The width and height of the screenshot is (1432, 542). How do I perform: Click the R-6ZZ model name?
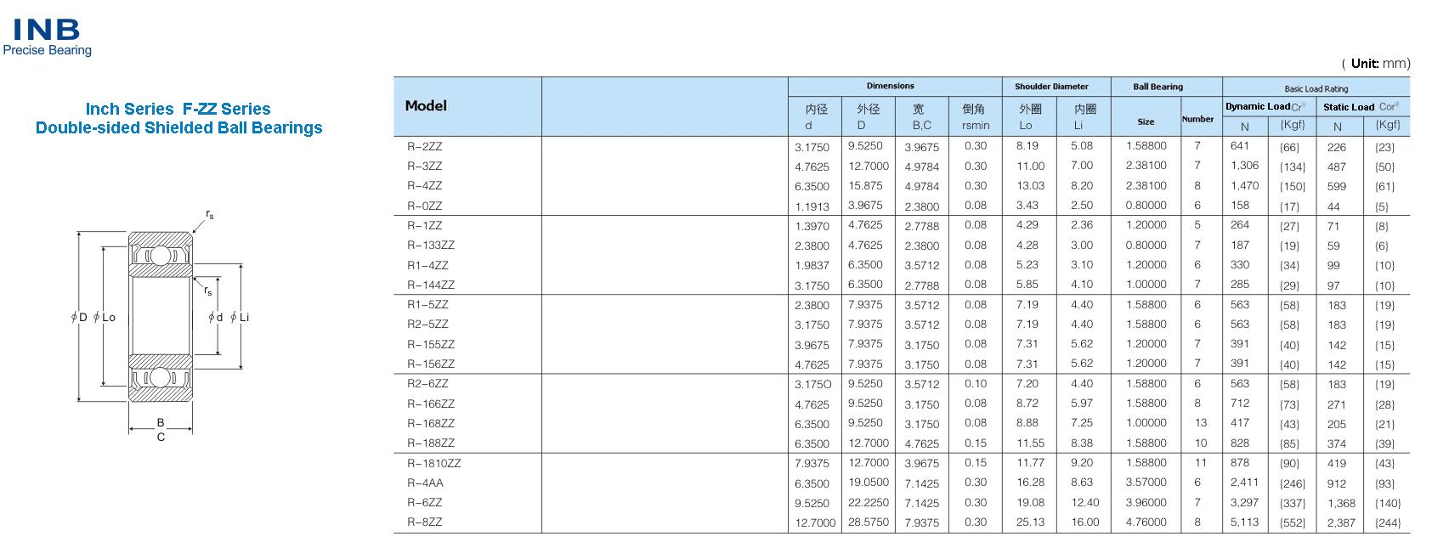(x=424, y=503)
